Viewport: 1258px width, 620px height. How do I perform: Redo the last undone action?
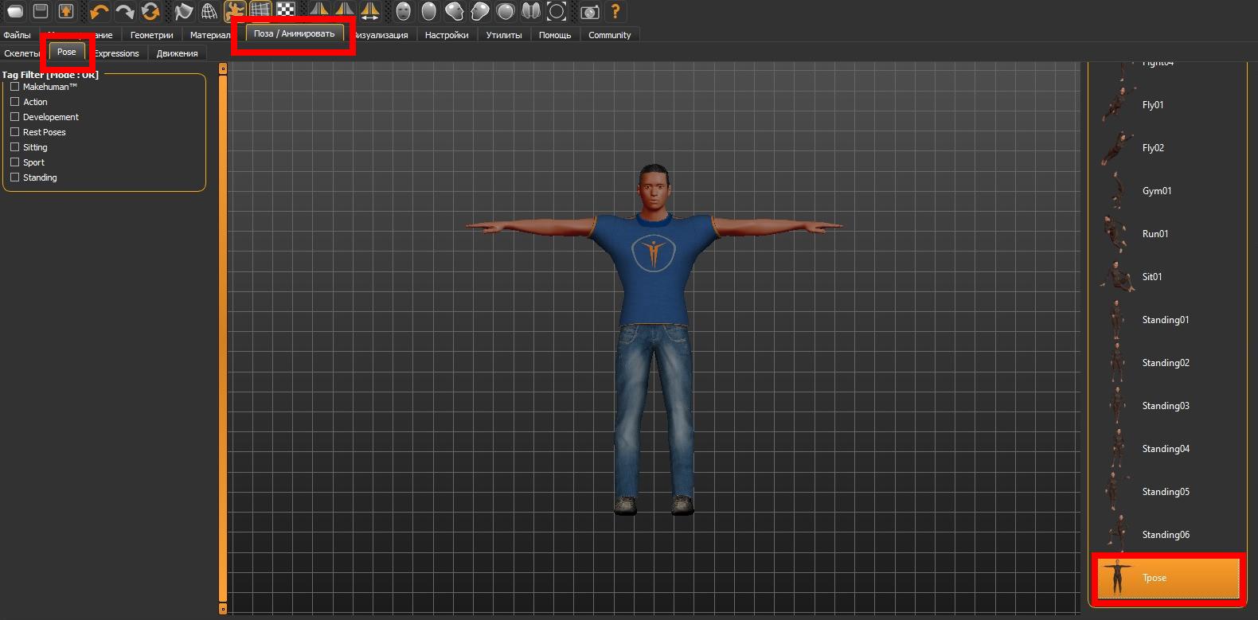click(125, 12)
